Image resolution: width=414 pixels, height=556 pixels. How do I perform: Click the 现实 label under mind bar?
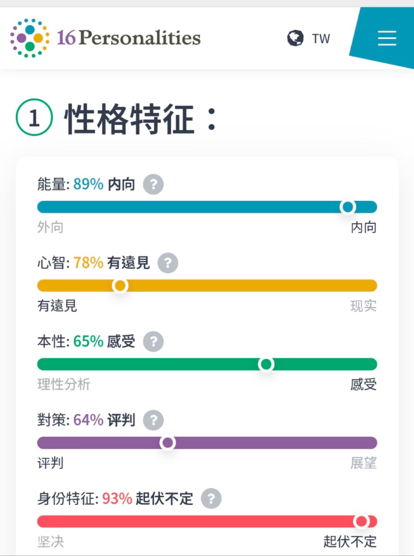pyautogui.click(x=363, y=306)
